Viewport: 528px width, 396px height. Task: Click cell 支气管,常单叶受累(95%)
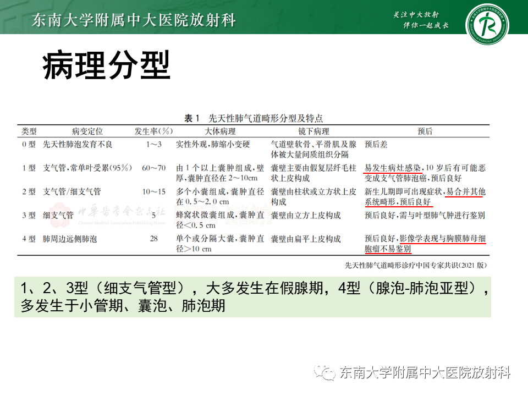(x=87, y=168)
